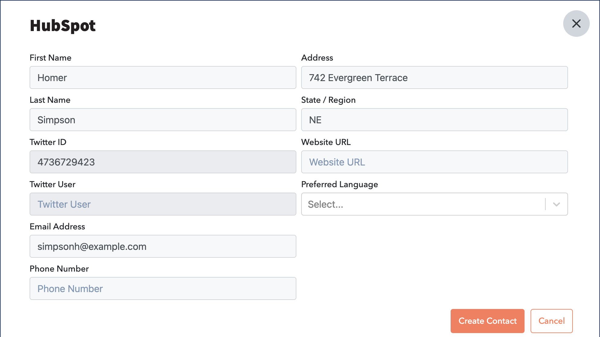This screenshot has height=337, width=600.
Task: Click the empty Website URL field
Action: (x=434, y=162)
